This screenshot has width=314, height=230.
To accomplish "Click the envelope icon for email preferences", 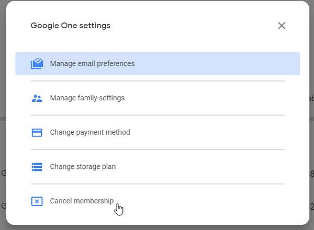I will (37, 64).
